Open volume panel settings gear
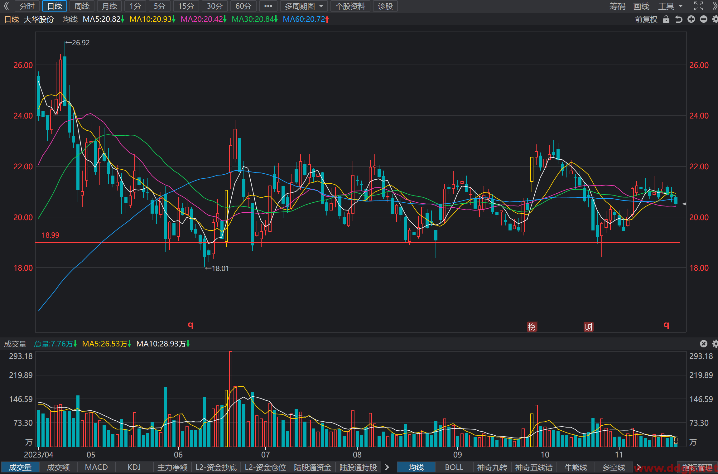The image size is (718, 474). click(x=715, y=344)
